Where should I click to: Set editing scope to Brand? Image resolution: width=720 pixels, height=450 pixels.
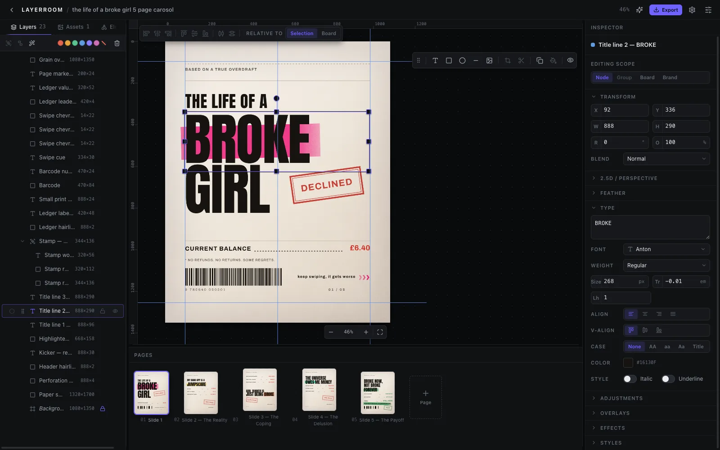pyautogui.click(x=670, y=77)
